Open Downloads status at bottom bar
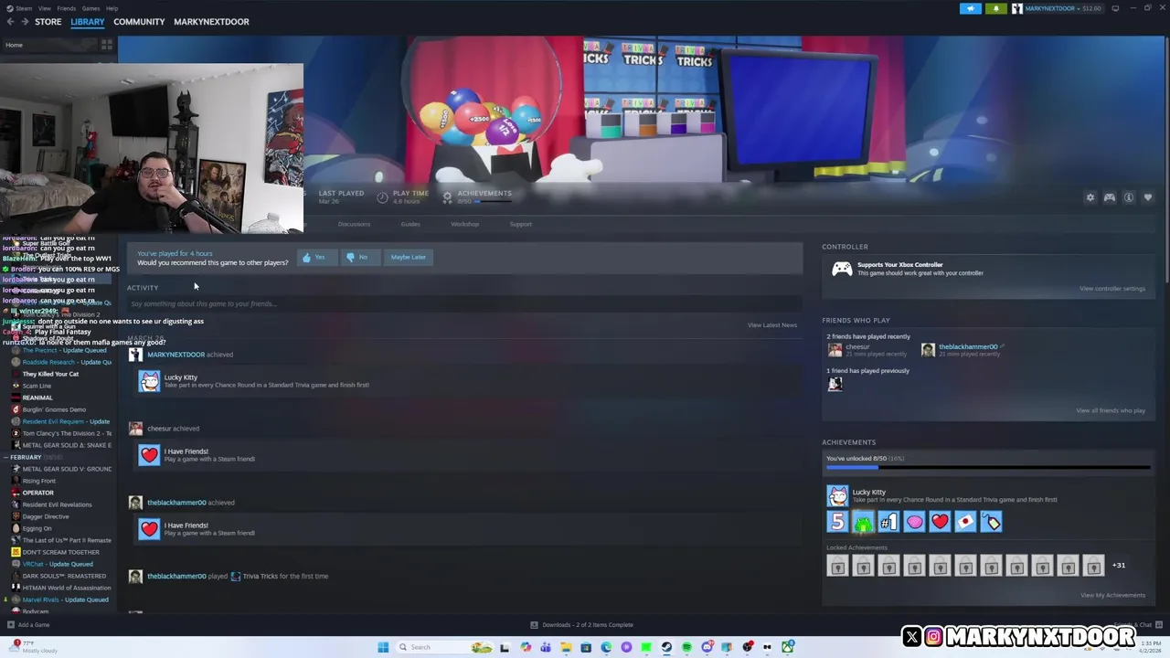Image resolution: width=1170 pixels, height=658 pixels. click(x=581, y=625)
